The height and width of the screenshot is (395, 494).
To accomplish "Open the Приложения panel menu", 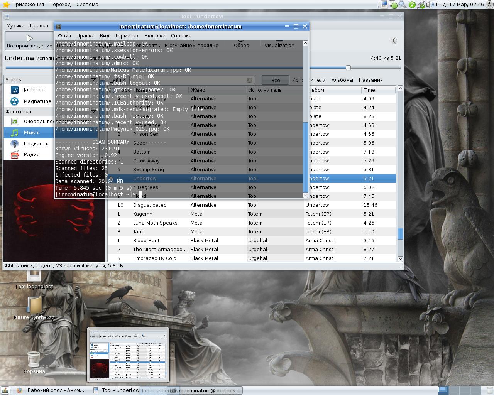I will [28, 5].
